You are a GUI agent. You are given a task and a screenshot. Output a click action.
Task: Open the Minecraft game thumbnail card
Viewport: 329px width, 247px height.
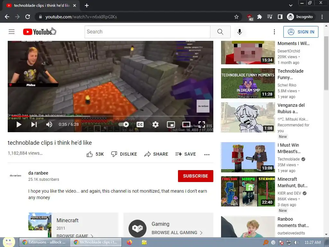point(40,225)
